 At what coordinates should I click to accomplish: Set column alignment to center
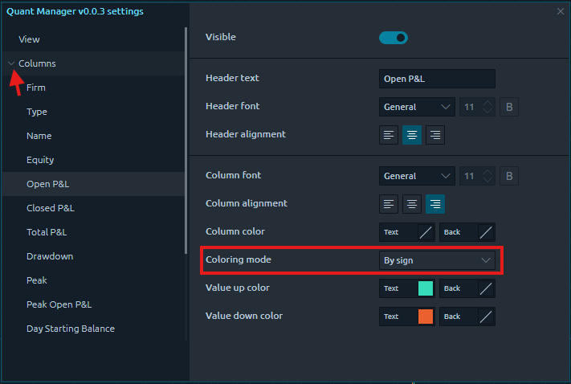412,204
